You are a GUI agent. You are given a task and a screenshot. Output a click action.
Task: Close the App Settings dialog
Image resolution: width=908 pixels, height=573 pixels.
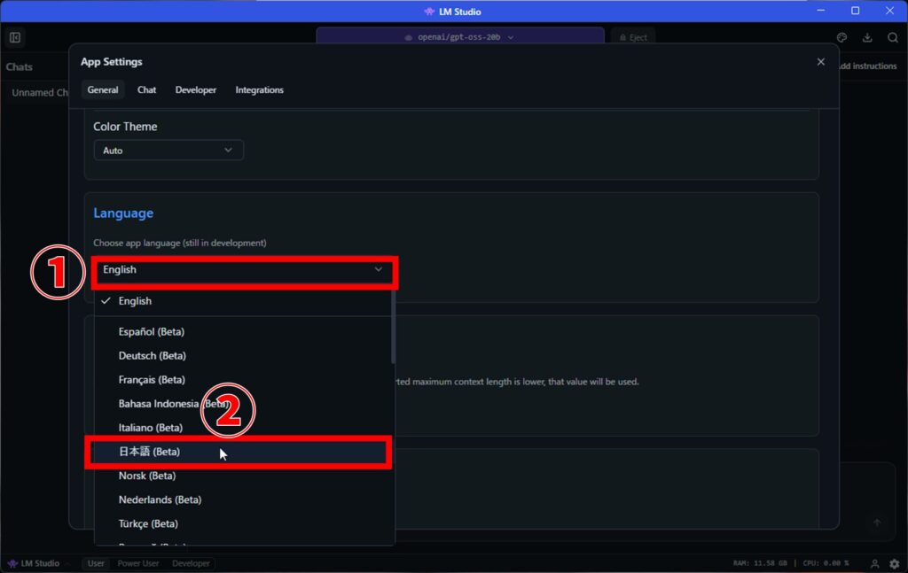click(820, 62)
